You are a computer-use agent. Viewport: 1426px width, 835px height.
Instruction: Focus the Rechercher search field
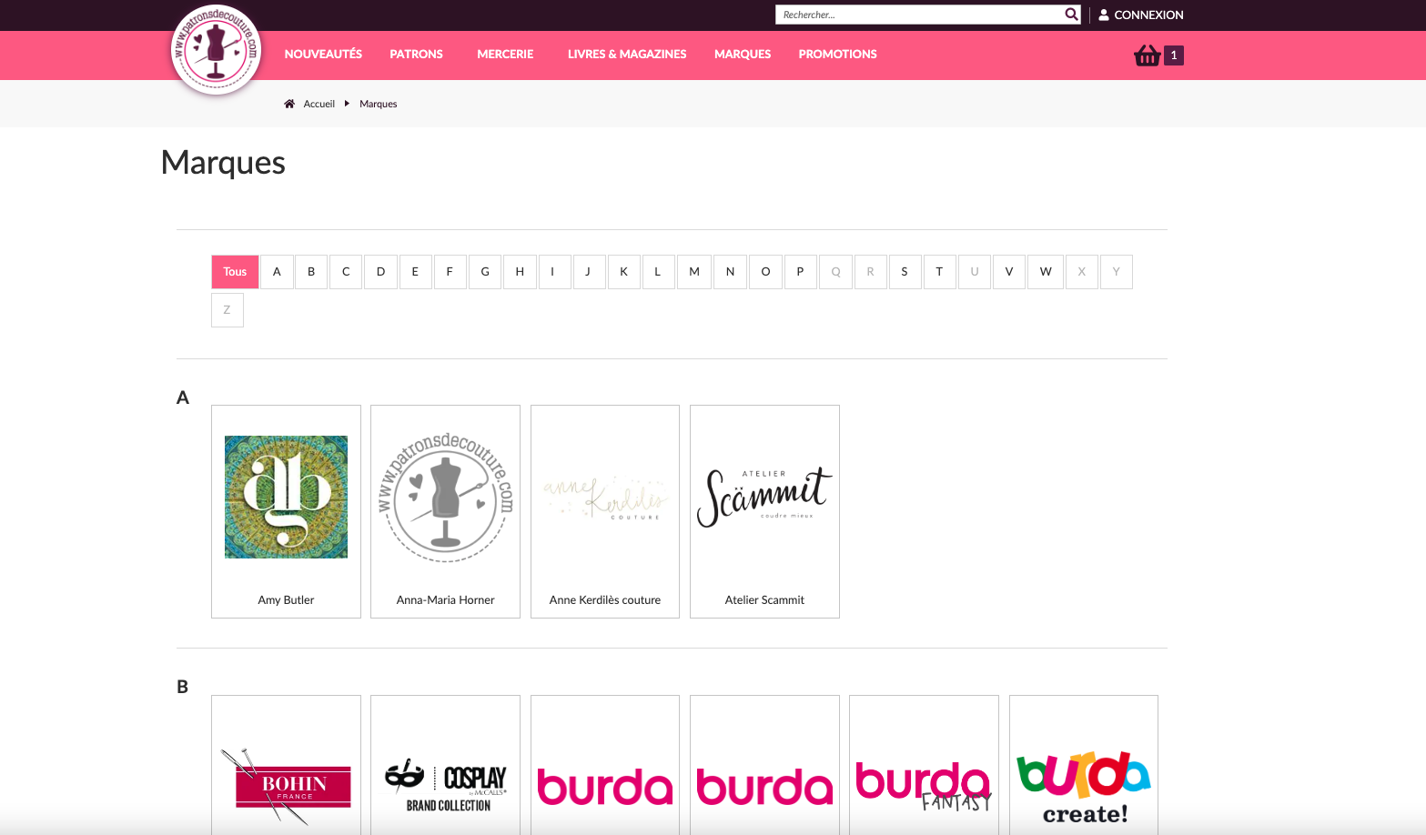(x=920, y=15)
